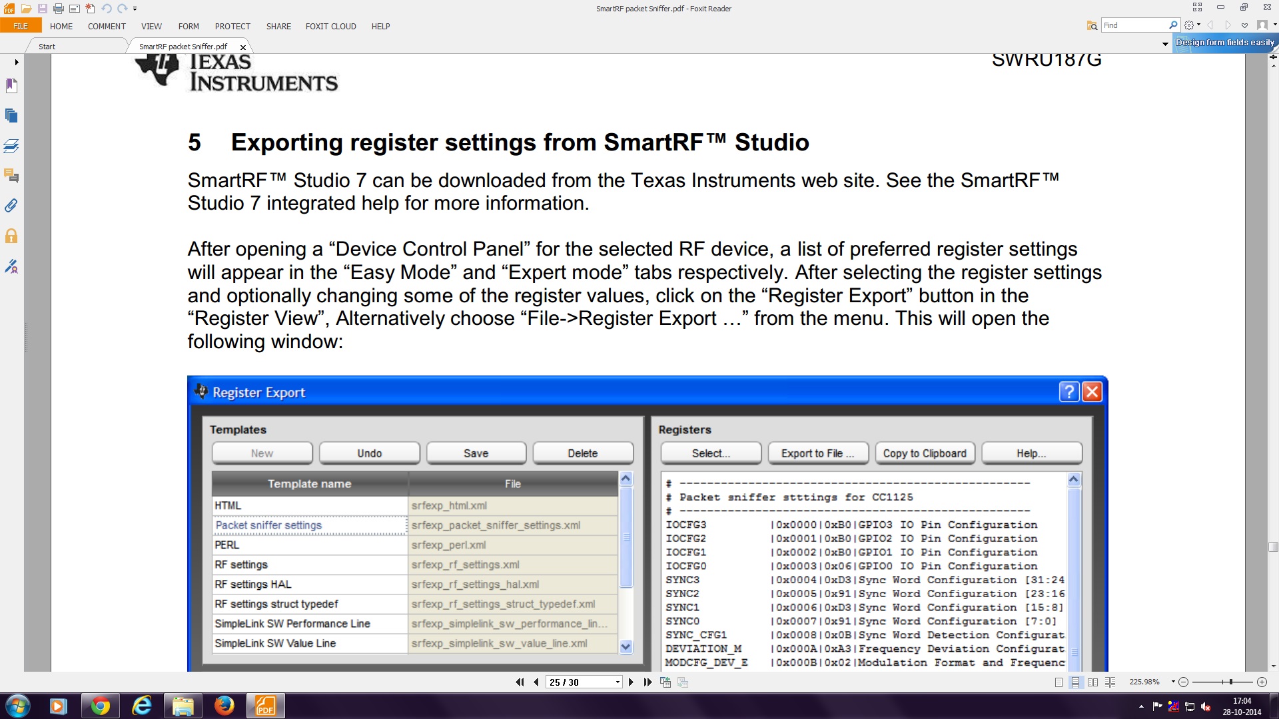Switch to the Start document tab
1279x719 pixels.
tap(47, 47)
